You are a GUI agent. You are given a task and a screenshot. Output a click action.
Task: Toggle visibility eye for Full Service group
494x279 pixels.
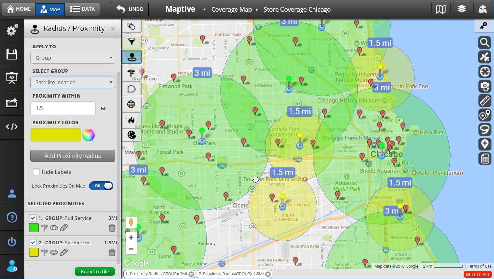[54, 228]
